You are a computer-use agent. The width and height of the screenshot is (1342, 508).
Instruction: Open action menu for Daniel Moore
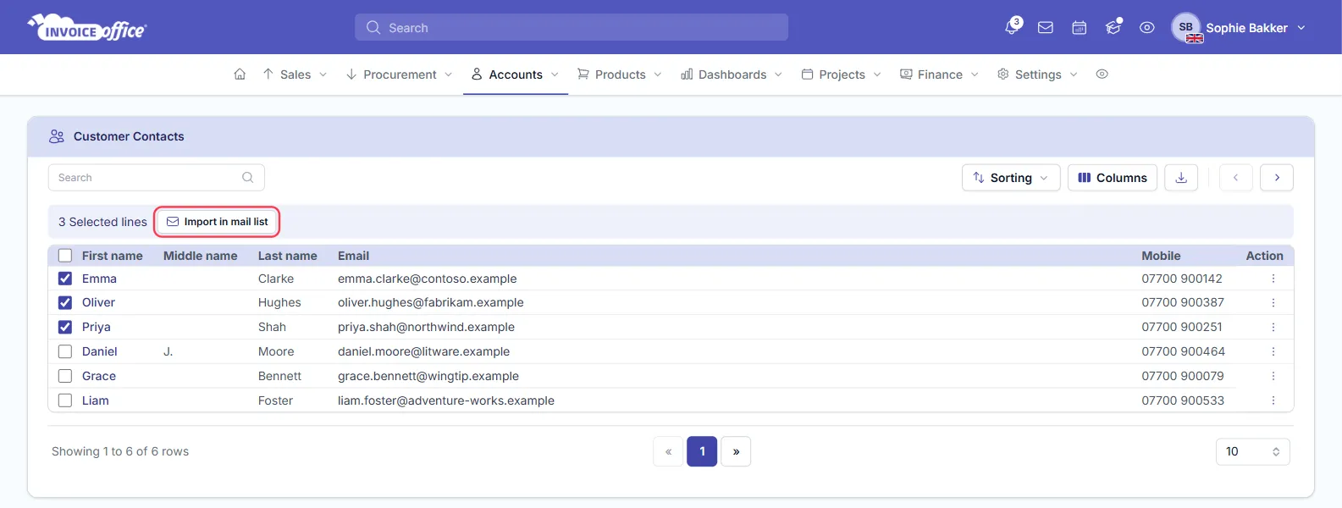pyautogui.click(x=1273, y=351)
